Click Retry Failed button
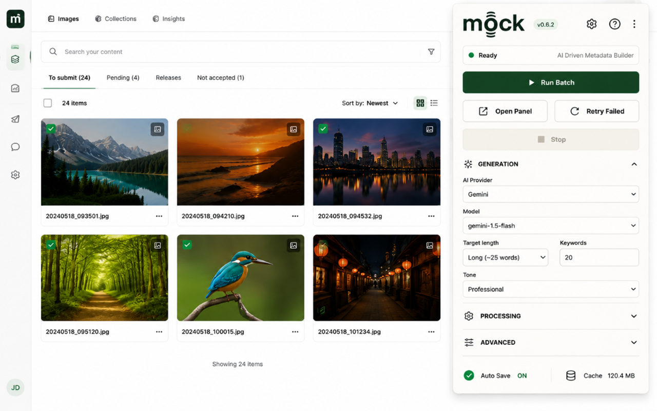This screenshot has height=411, width=657. click(597, 111)
